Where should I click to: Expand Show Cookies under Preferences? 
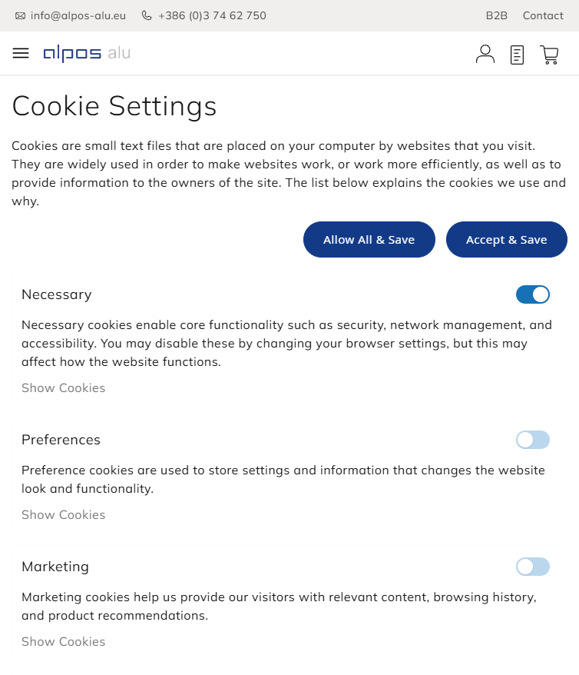coord(63,515)
